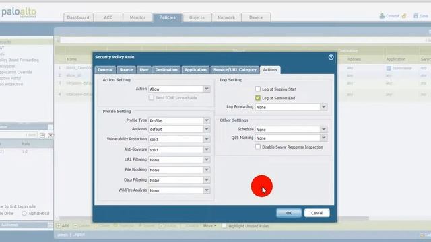Toggle Highlight Unused Rules checkbox
Image resolution: width=431 pixels, height=242 pixels.
coord(224,226)
